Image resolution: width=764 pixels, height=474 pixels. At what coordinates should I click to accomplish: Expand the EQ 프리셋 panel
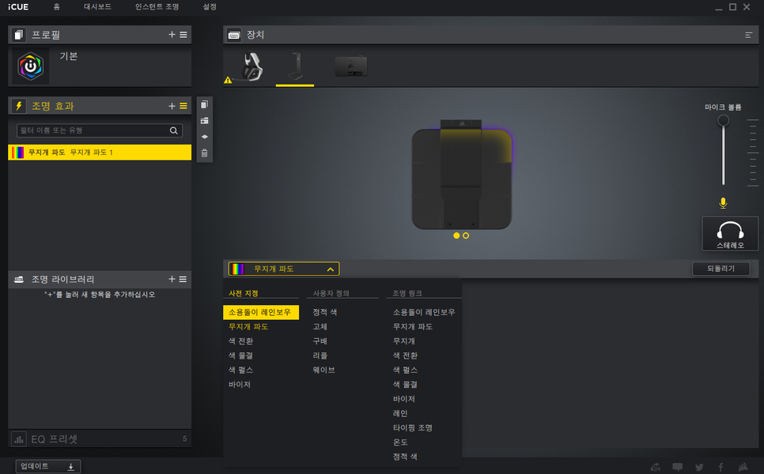click(100, 439)
